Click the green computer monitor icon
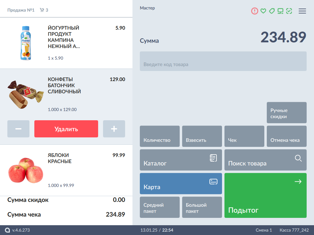The image size is (314, 235). point(280,11)
